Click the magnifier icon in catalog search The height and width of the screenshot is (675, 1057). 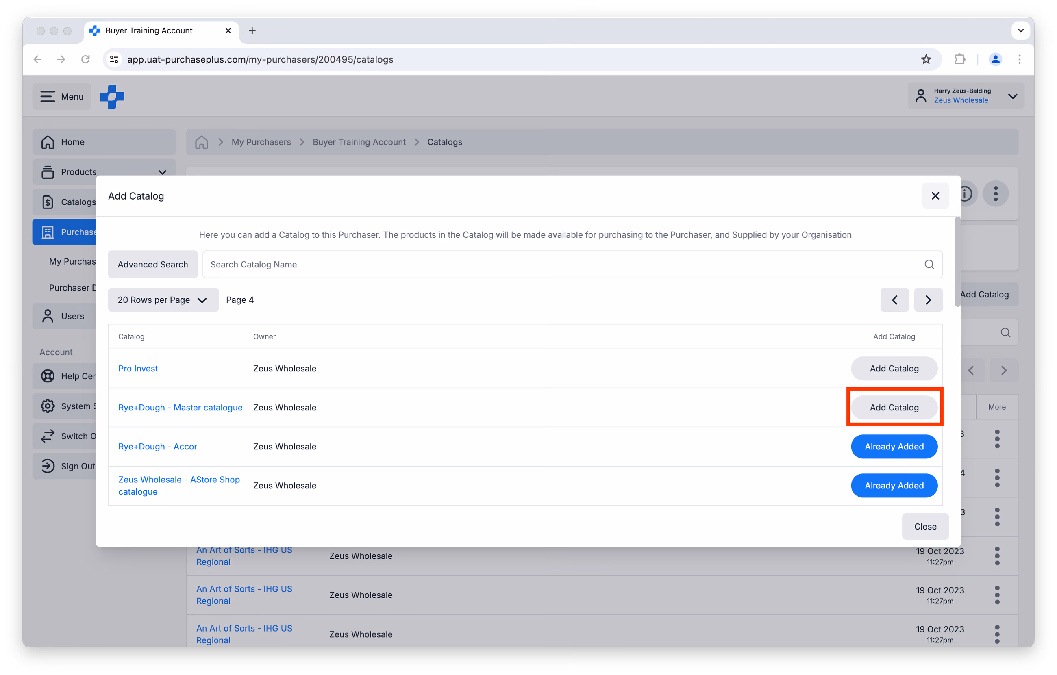(929, 264)
